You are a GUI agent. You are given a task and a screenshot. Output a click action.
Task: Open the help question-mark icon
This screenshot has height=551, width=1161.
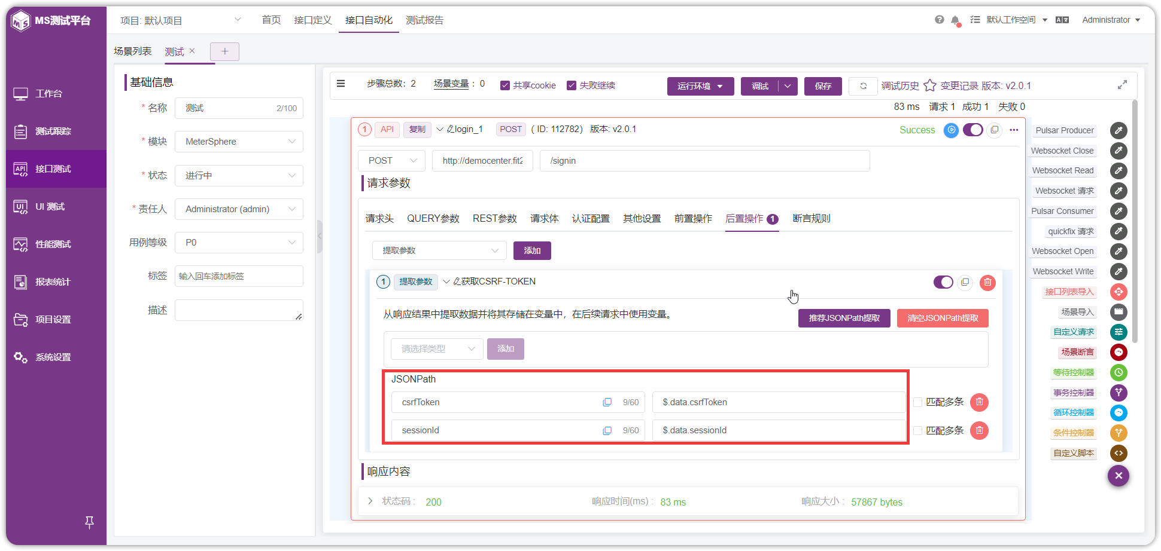(939, 20)
